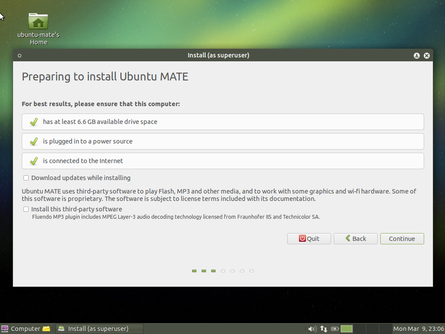
Task: Open ubuntu-mate's Home folder icon
Action: (38, 21)
